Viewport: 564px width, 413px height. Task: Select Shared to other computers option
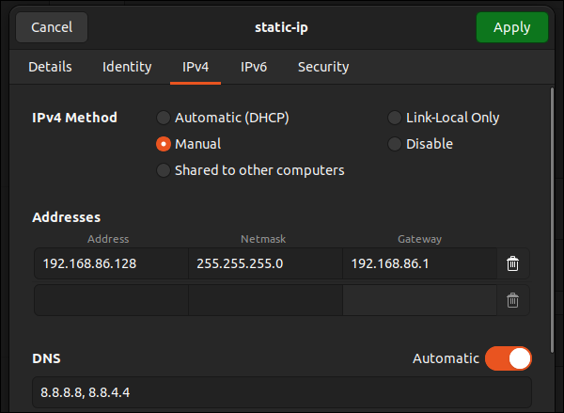pos(250,170)
